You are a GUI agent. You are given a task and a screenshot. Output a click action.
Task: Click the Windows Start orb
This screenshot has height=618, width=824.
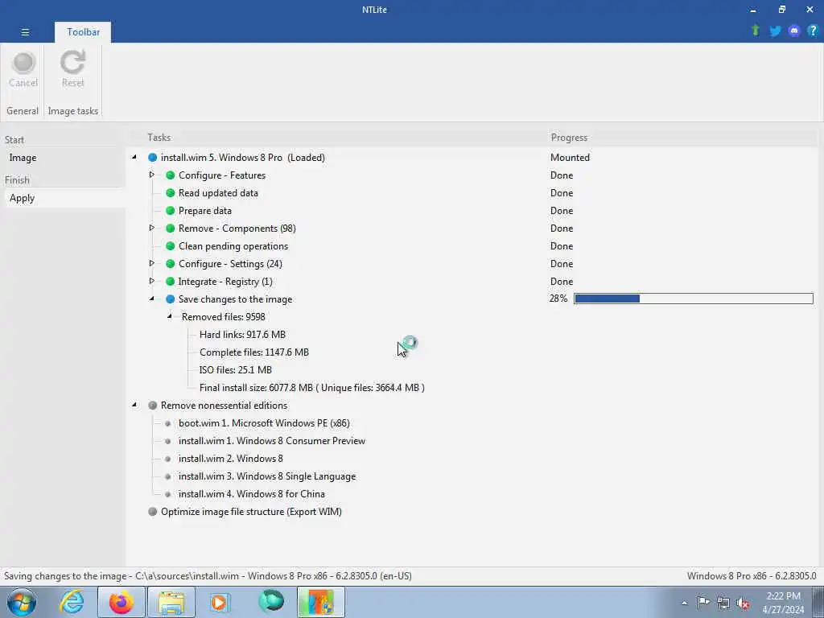[x=22, y=602]
